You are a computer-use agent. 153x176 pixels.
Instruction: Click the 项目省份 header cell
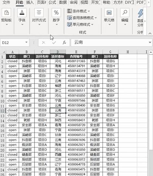coord(58,56)
